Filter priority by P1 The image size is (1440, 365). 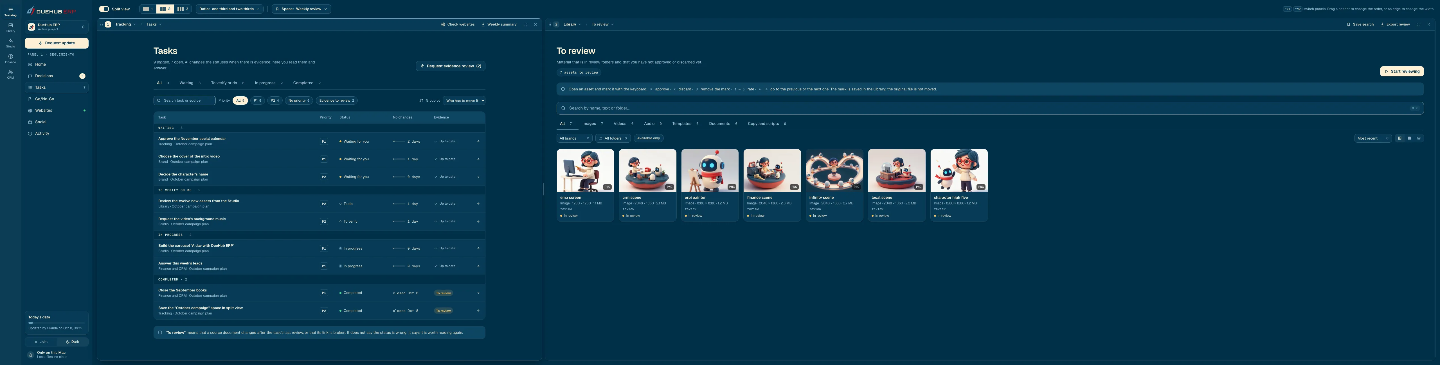coord(257,101)
